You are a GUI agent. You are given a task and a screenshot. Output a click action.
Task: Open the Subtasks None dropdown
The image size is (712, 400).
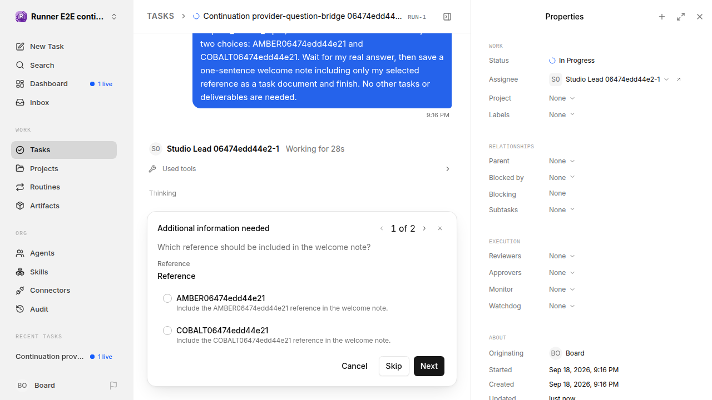[x=562, y=210]
